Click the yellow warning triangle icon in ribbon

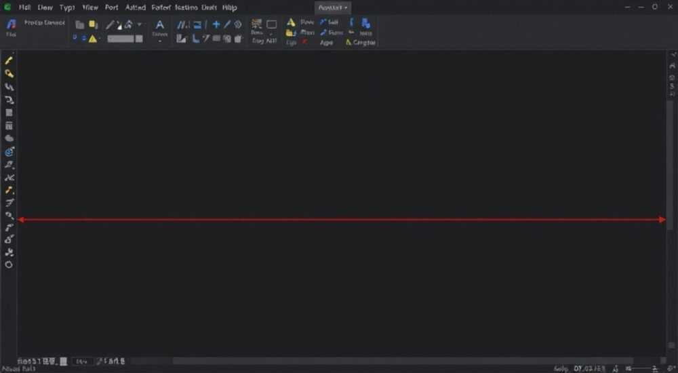click(92, 39)
